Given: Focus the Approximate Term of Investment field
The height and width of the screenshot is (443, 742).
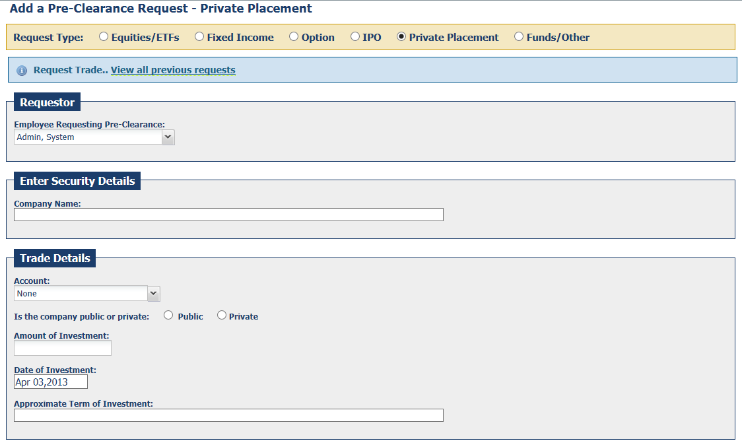Looking at the screenshot, I should 228,415.
